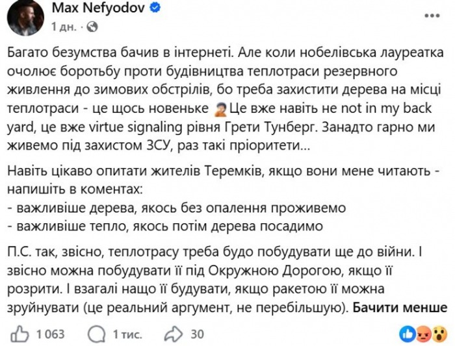Image resolution: width=455 pixels, height=346 pixels.
Task: Click the blue verified badge icon
Action: click(155, 8)
